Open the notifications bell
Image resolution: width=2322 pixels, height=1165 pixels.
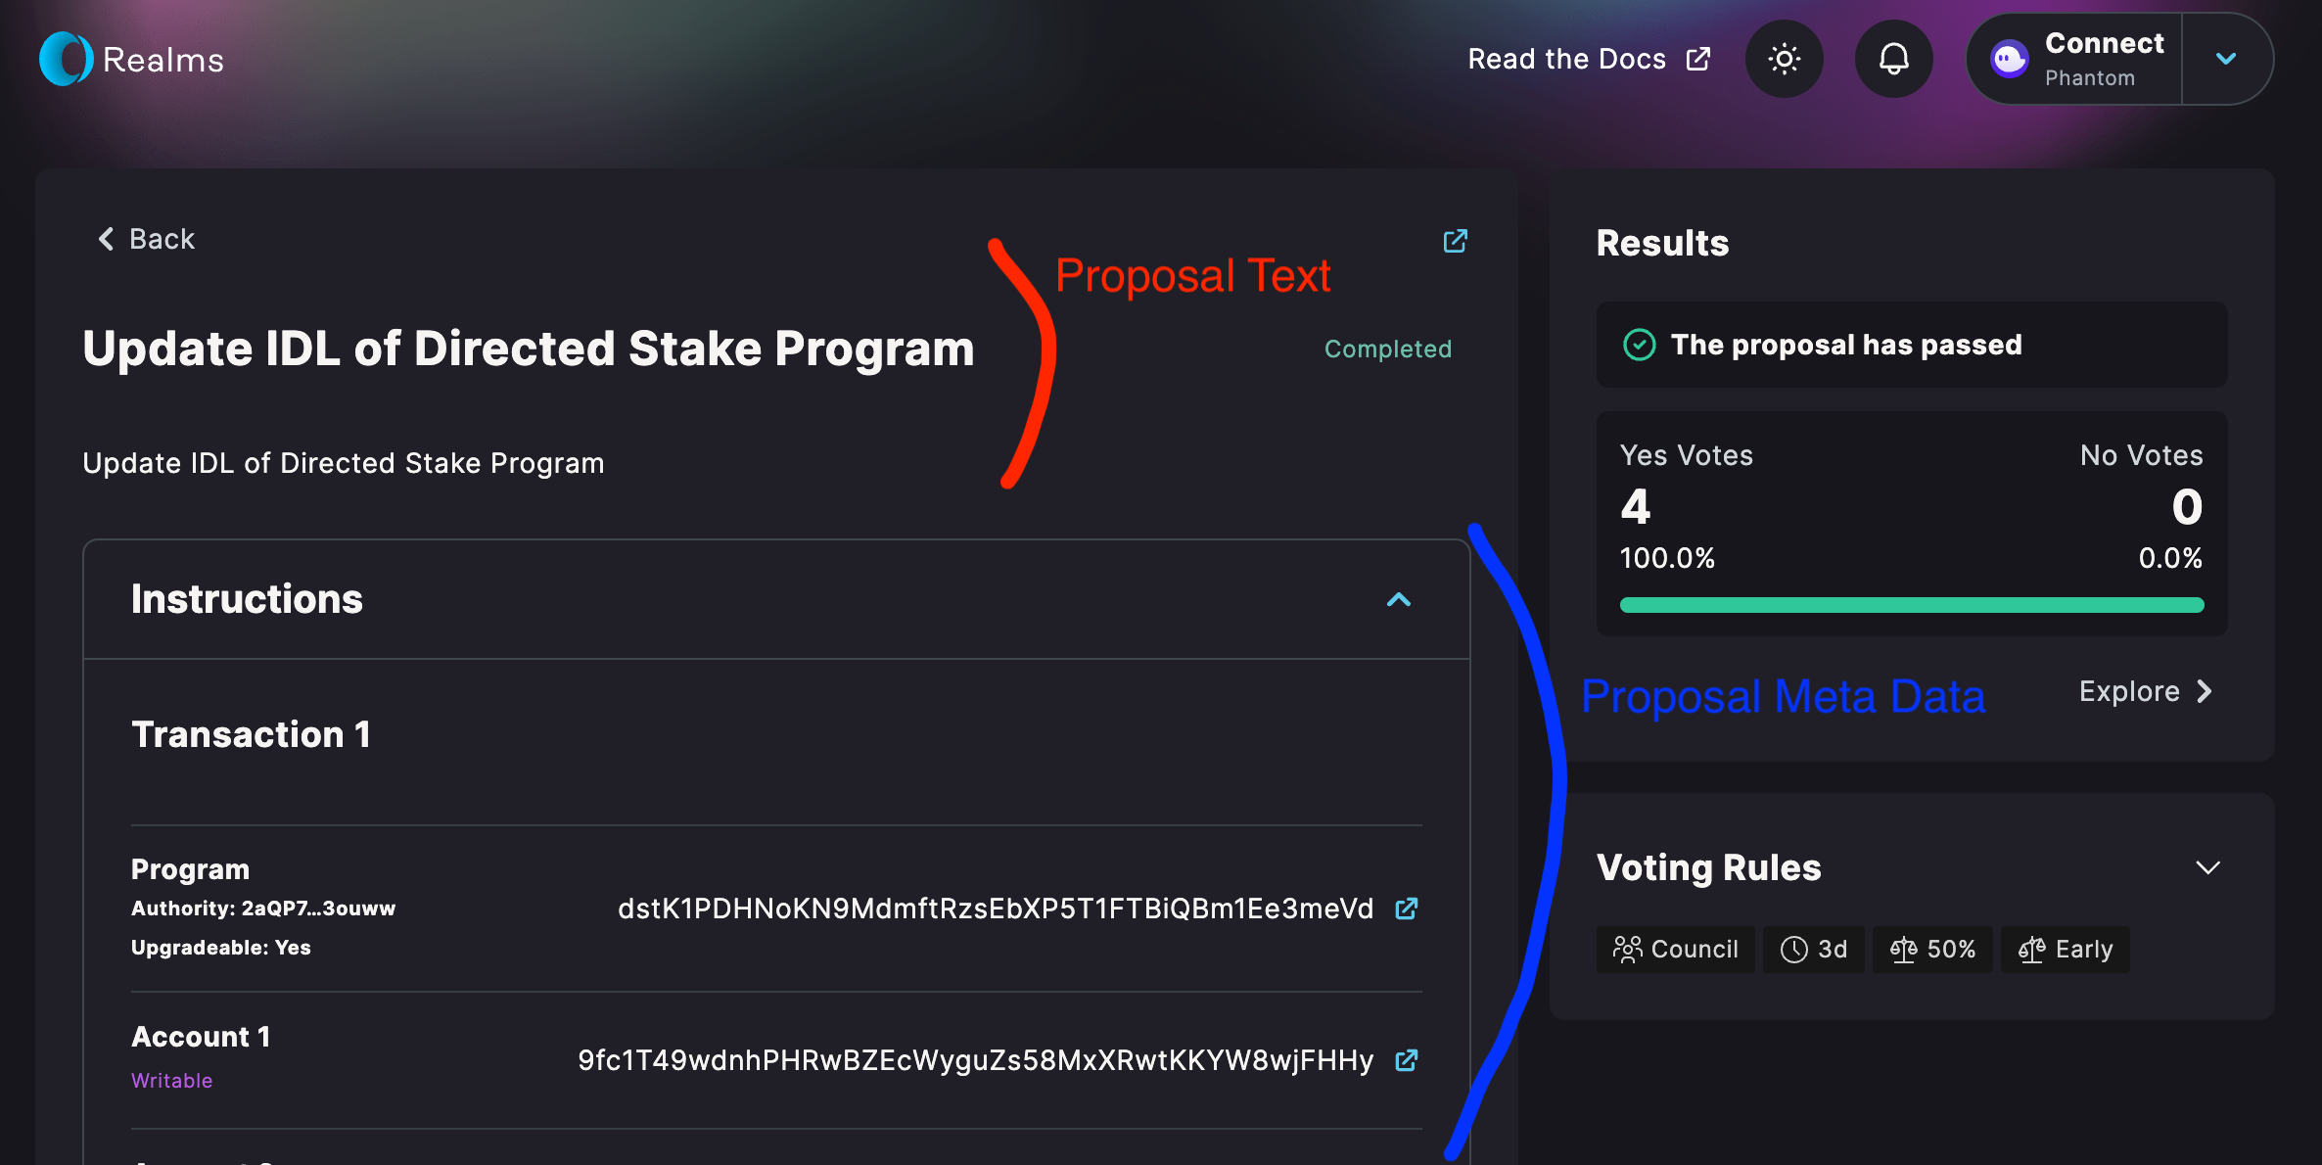[x=1893, y=59]
